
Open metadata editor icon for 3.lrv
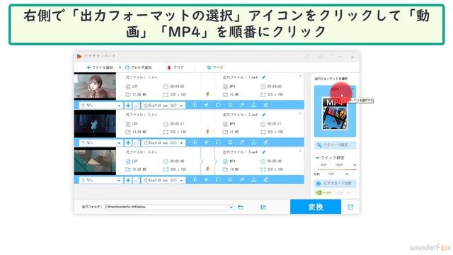coord(265,179)
